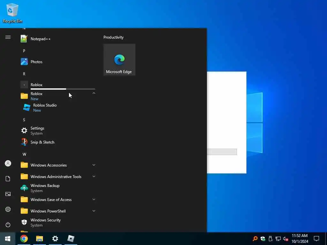This screenshot has width=327, height=245.
Task: Open Settings from the app list
Action: [x=58, y=130]
